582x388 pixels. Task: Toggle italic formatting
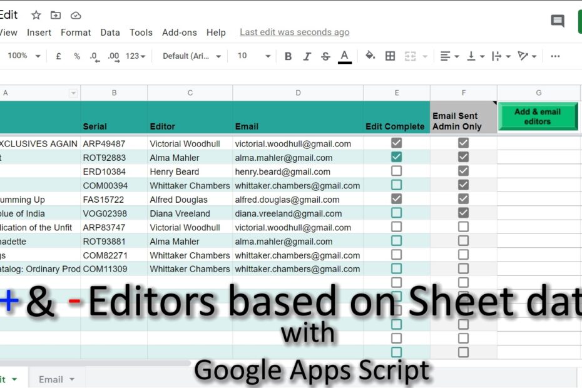pyautogui.click(x=307, y=56)
